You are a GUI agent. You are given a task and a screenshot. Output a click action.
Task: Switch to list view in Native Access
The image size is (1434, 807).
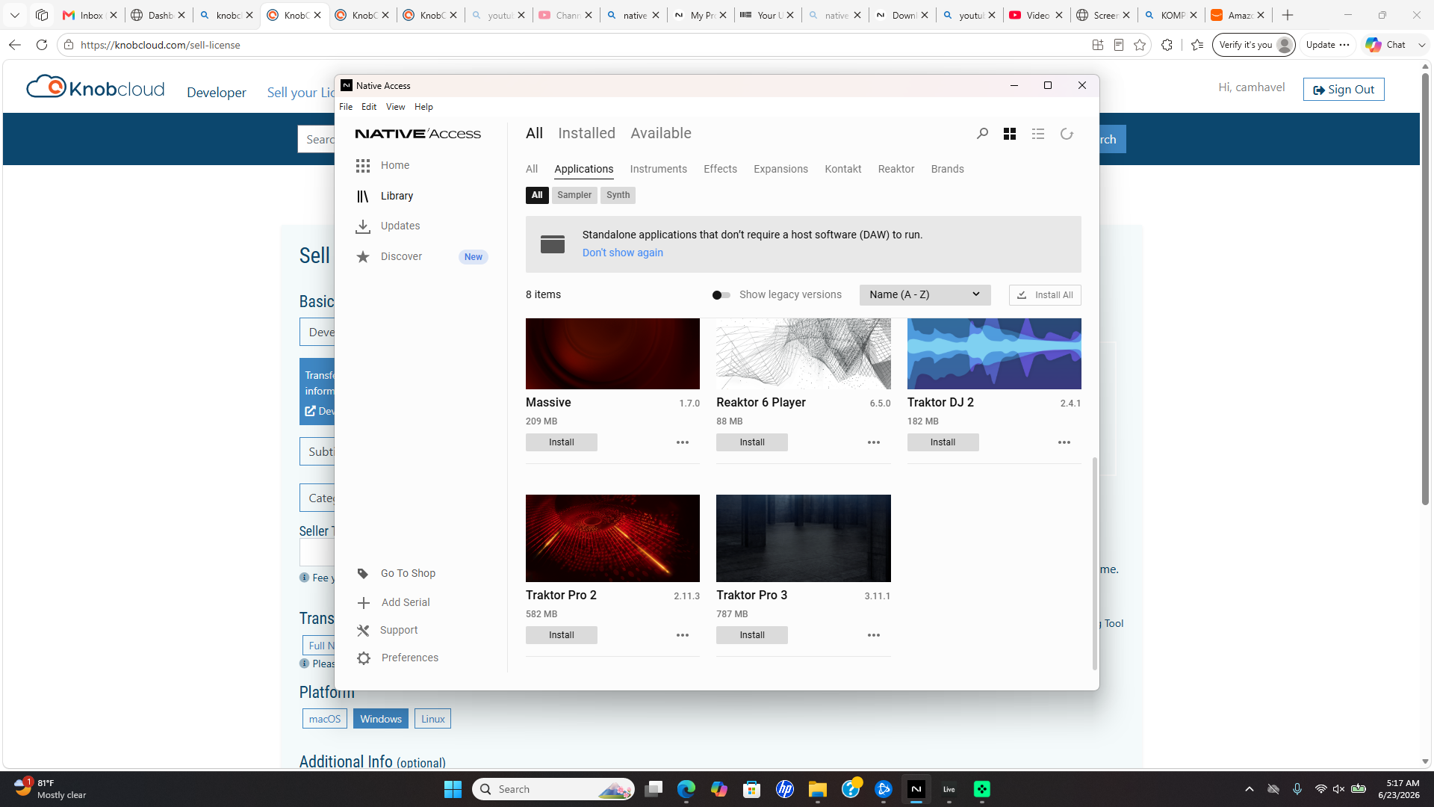[x=1038, y=134]
